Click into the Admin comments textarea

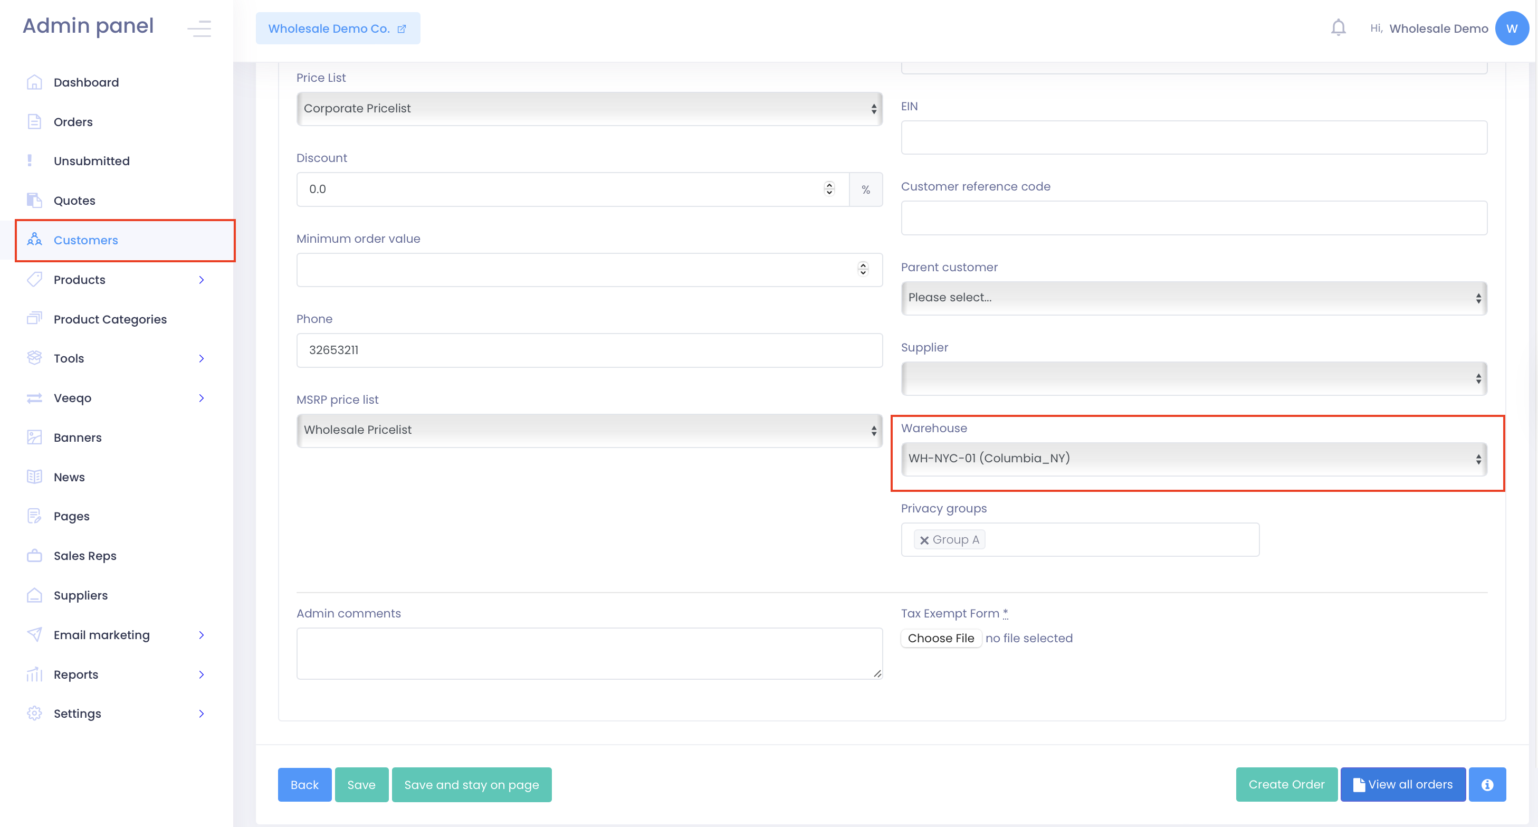tap(589, 653)
